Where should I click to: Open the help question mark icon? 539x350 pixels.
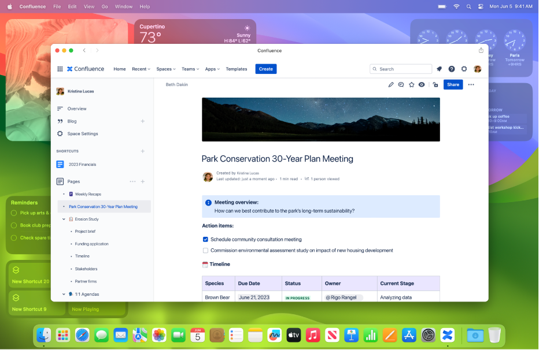coord(452,69)
